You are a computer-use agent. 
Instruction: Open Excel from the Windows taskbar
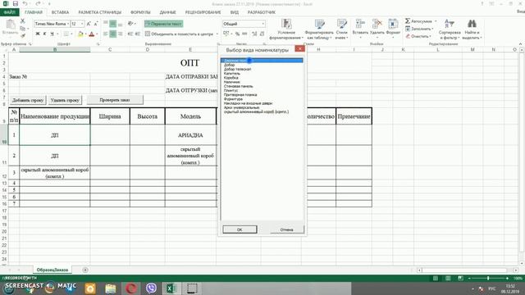(171, 288)
